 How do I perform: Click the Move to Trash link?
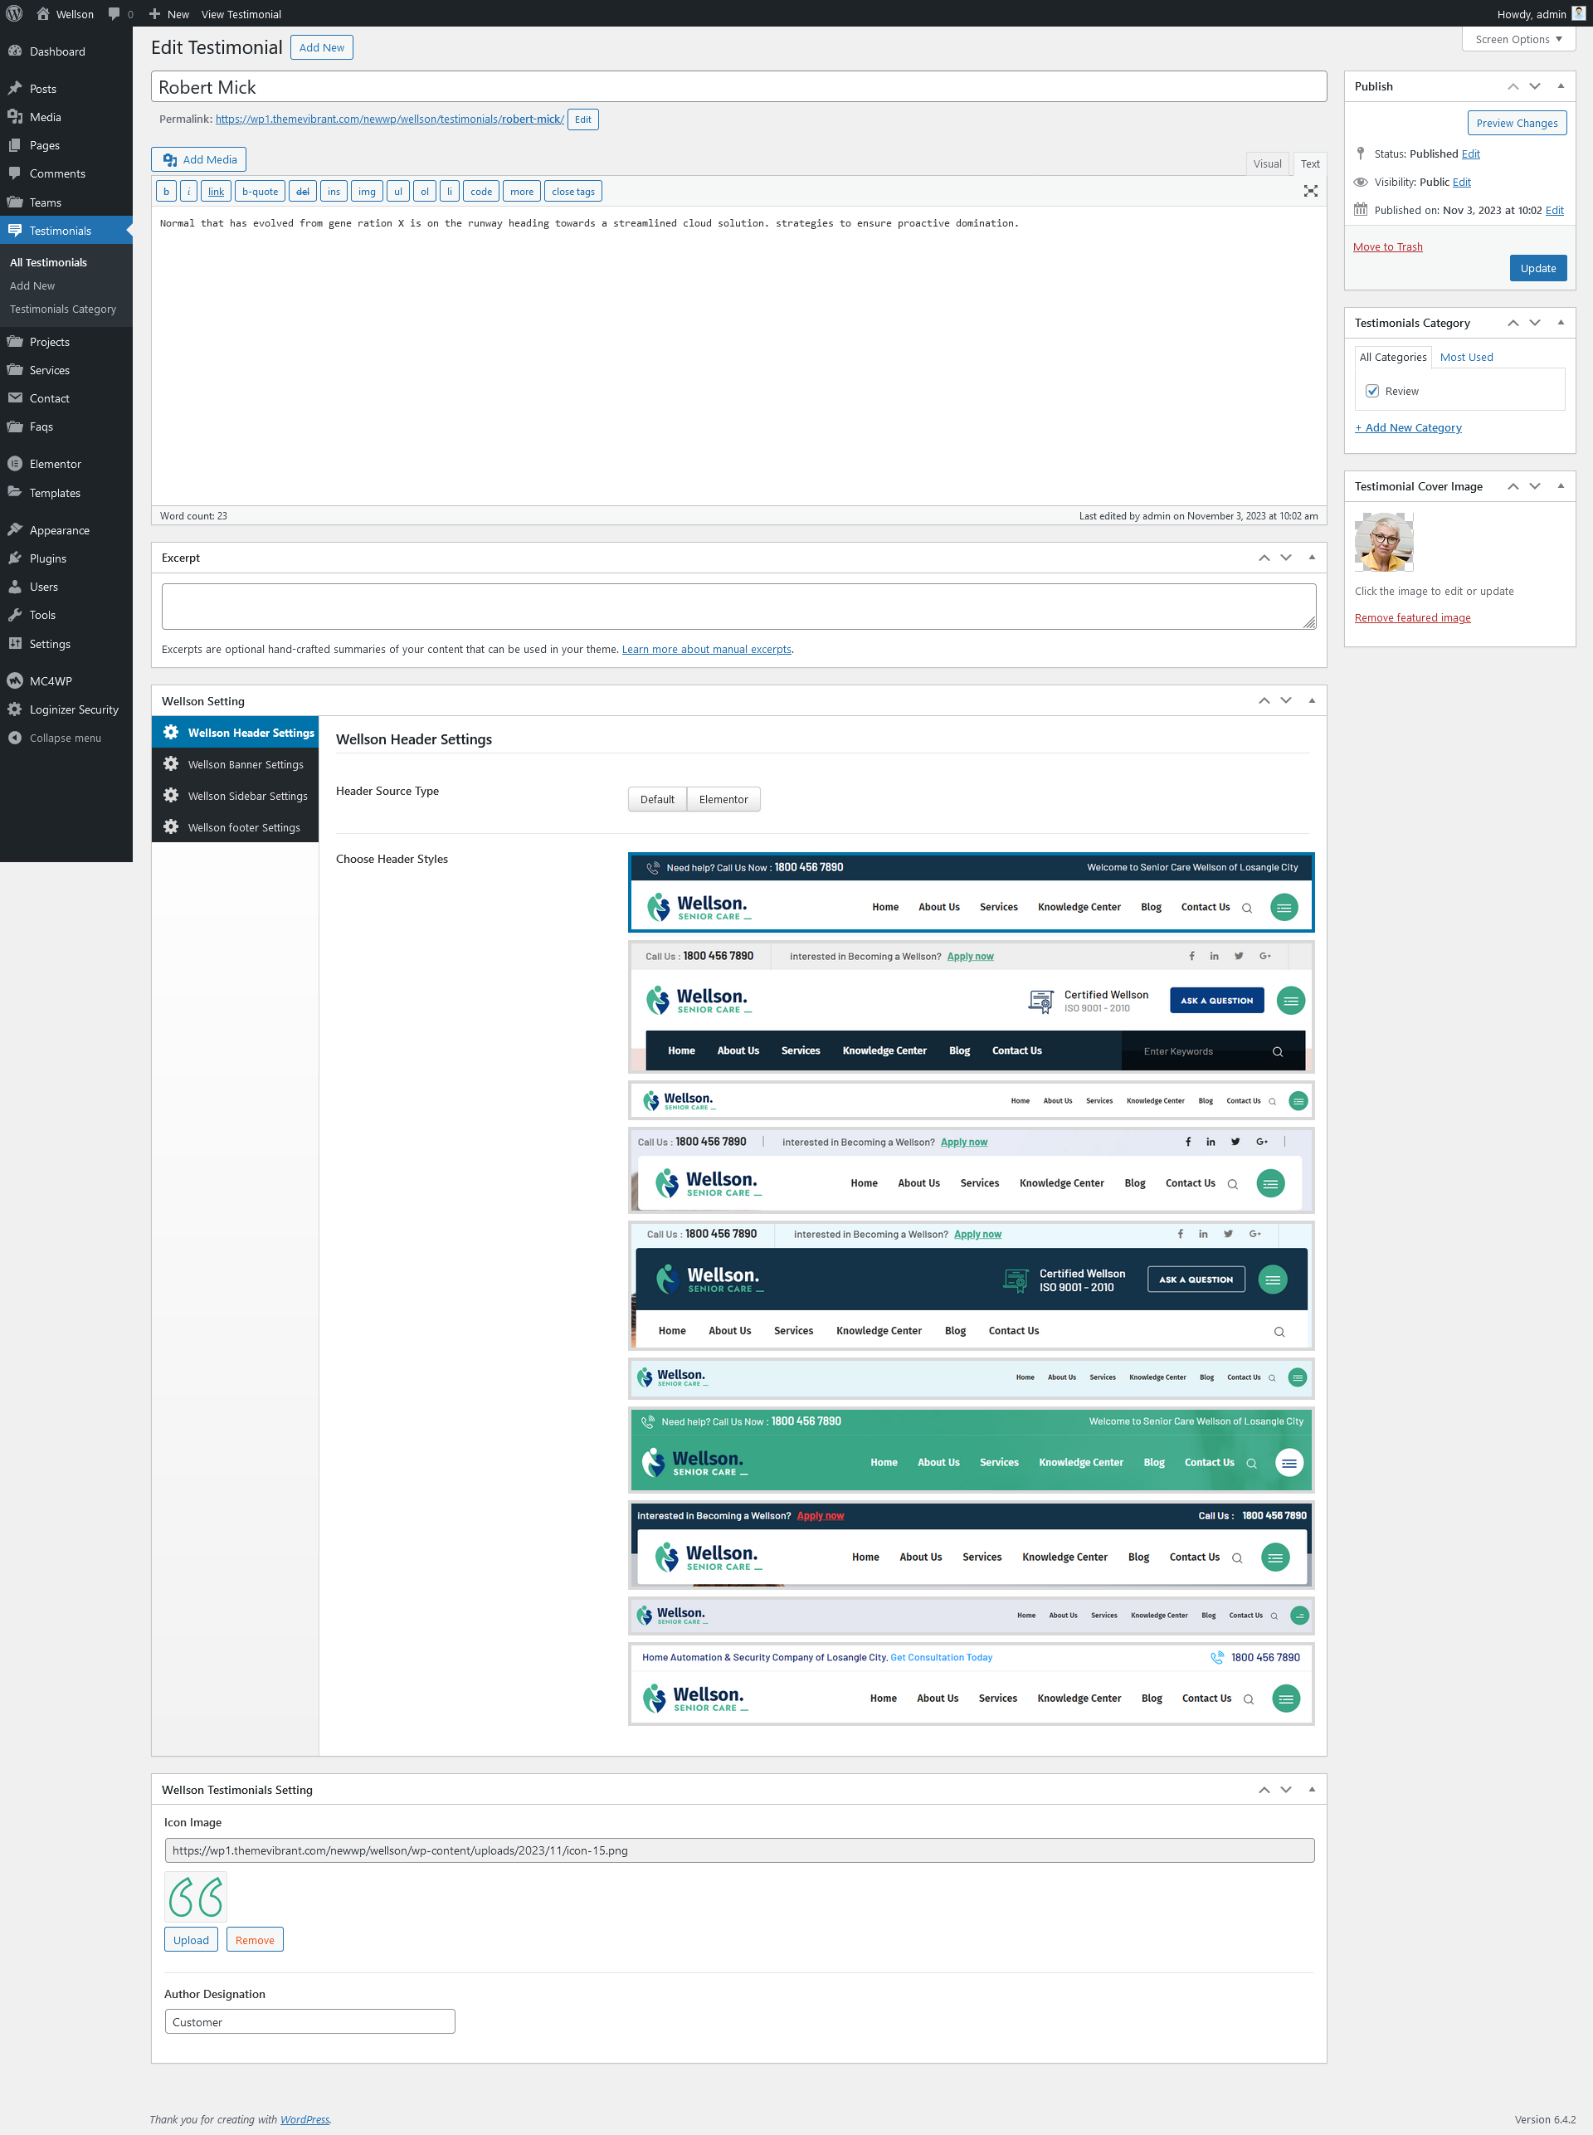click(x=1386, y=247)
